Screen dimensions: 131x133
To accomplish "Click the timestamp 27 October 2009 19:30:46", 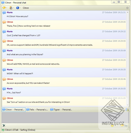I will point(114,79).
